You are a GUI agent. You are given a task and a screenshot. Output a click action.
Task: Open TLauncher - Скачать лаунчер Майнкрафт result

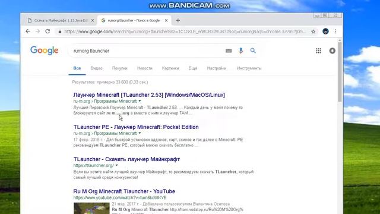[126, 159]
